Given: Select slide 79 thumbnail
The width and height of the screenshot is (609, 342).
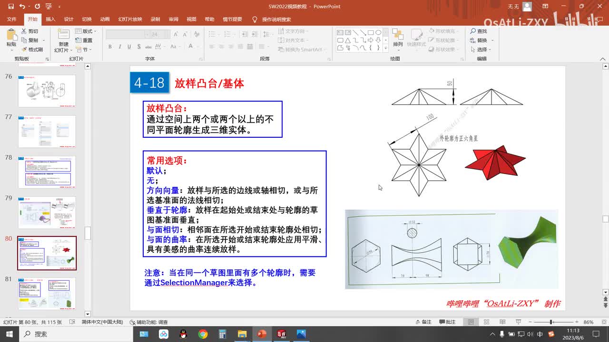Looking at the screenshot, I should coord(47,213).
